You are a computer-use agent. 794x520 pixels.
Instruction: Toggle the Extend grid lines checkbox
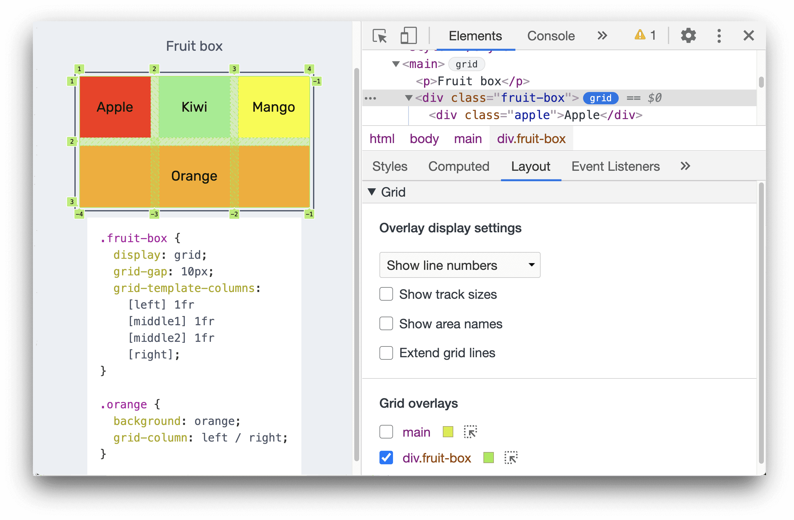tap(386, 352)
